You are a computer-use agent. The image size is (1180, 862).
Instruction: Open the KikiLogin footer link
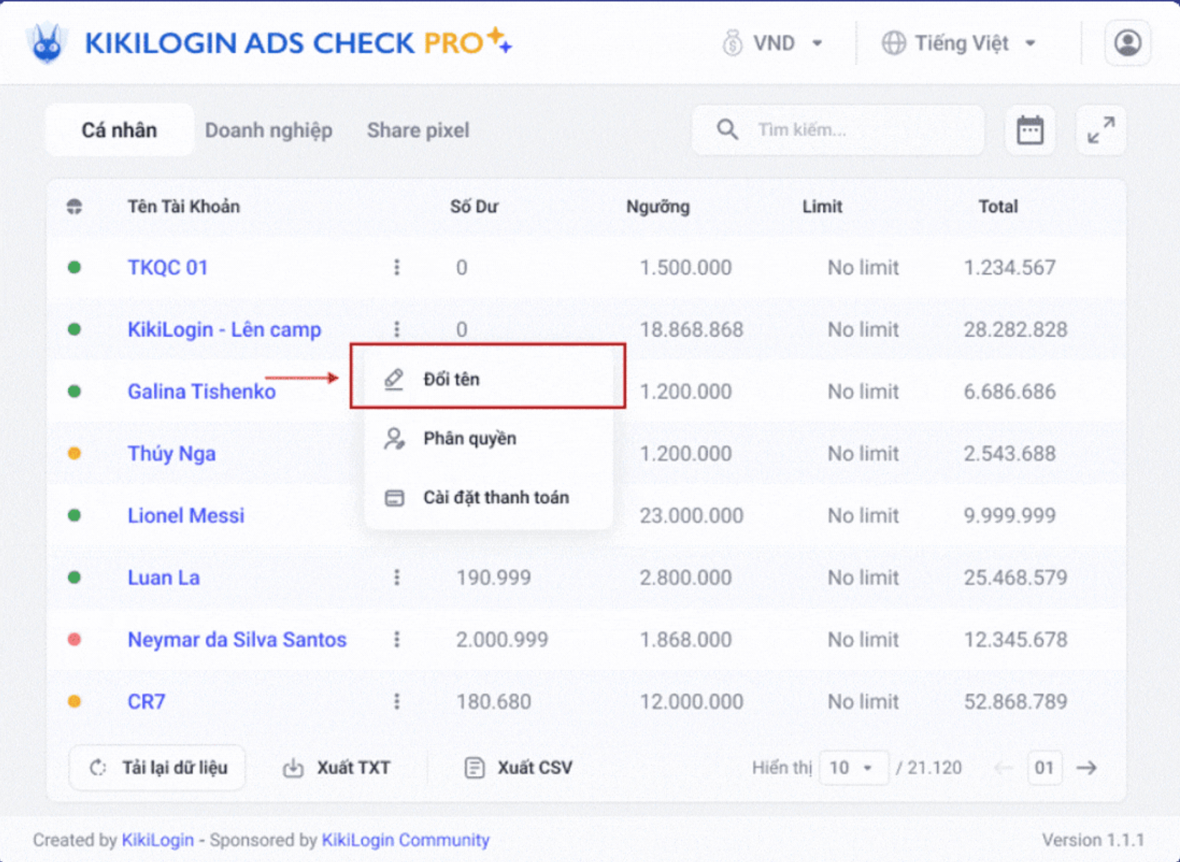click(x=158, y=840)
